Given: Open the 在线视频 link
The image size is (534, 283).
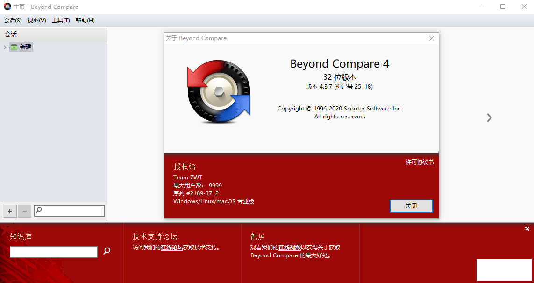Looking at the screenshot, I should [x=290, y=247].
